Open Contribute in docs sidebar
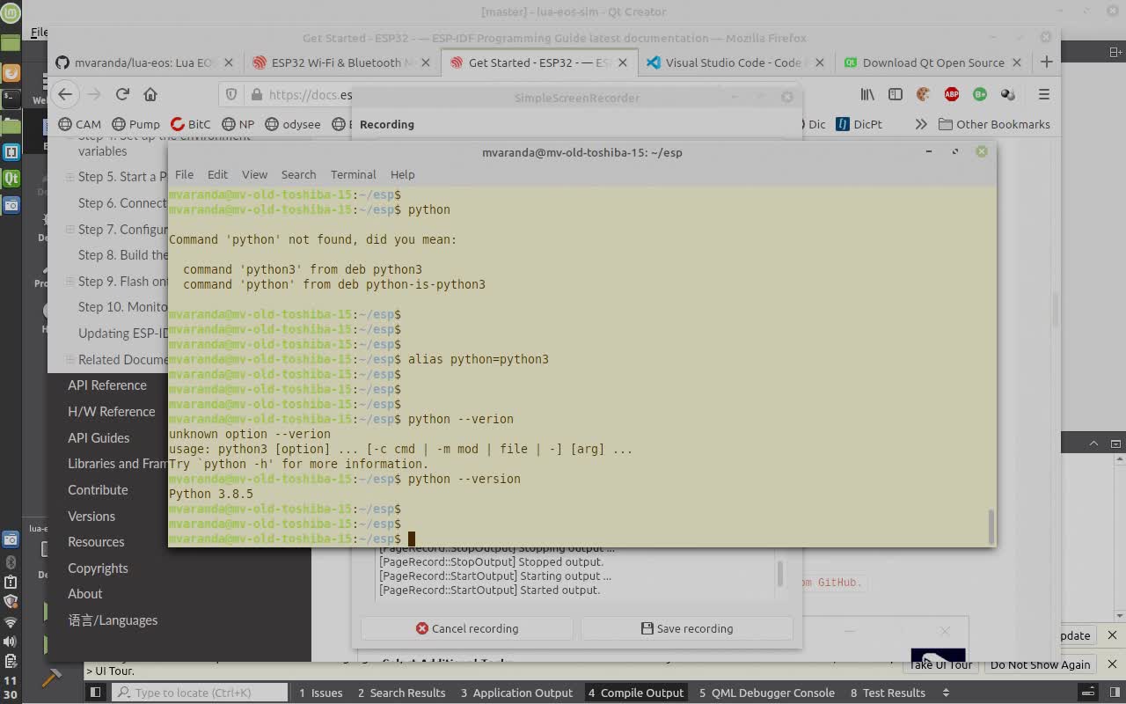Image resolution: width=1126 pixels, height=704 pixels. tap(98, 489)
